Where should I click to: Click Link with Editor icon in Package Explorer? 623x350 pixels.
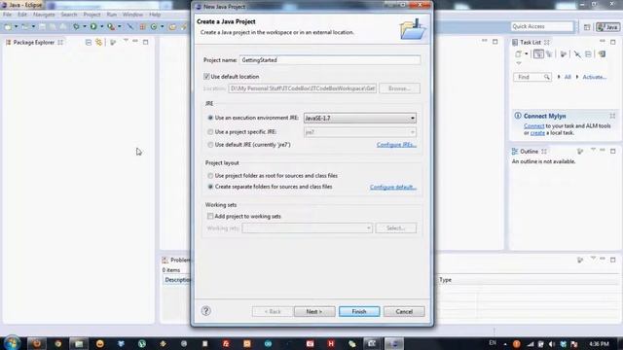[x=98, y=42]
